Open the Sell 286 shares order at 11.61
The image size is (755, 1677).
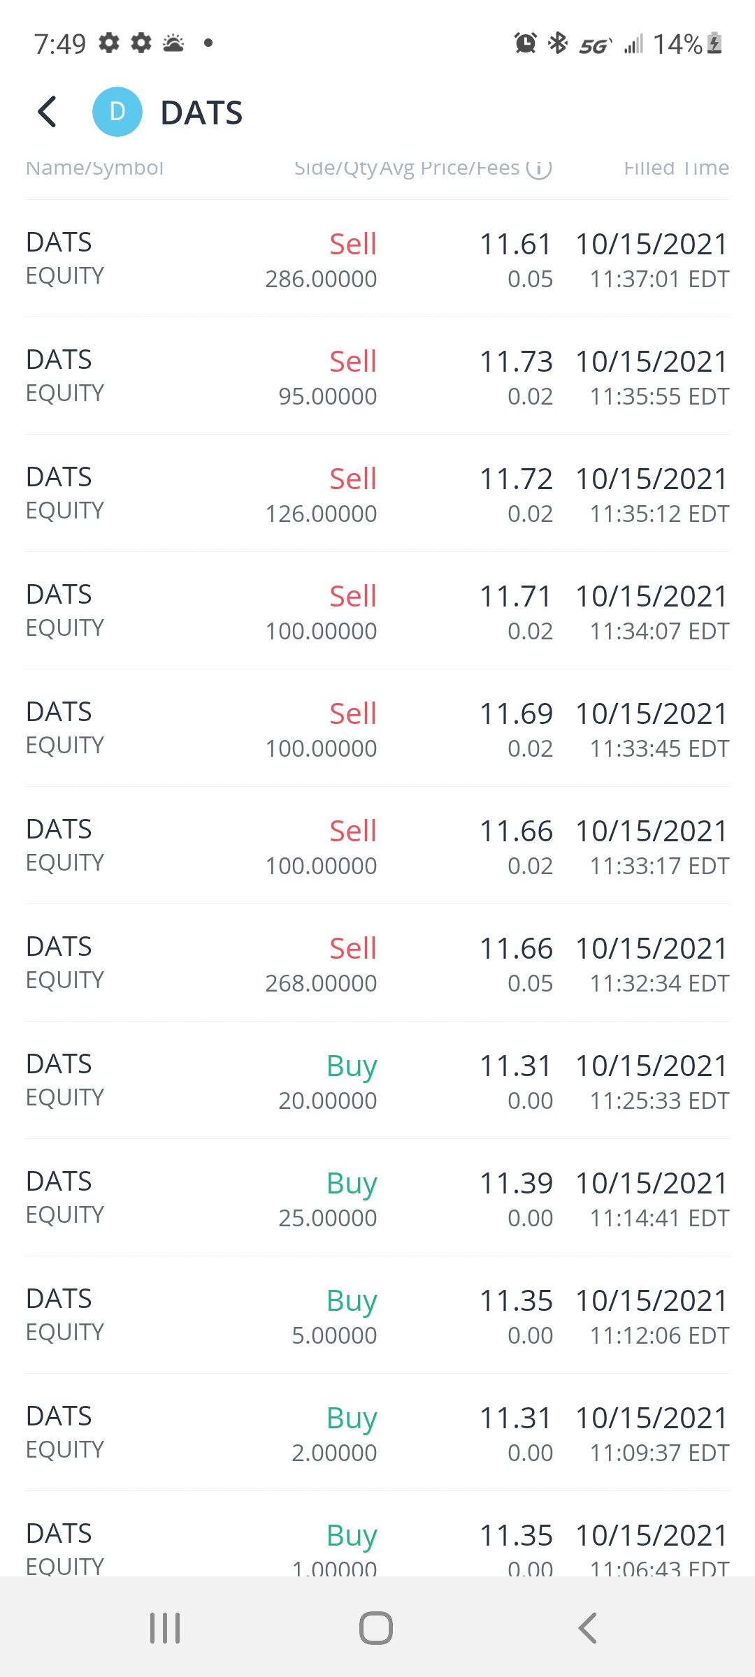(x=377, y=259)
